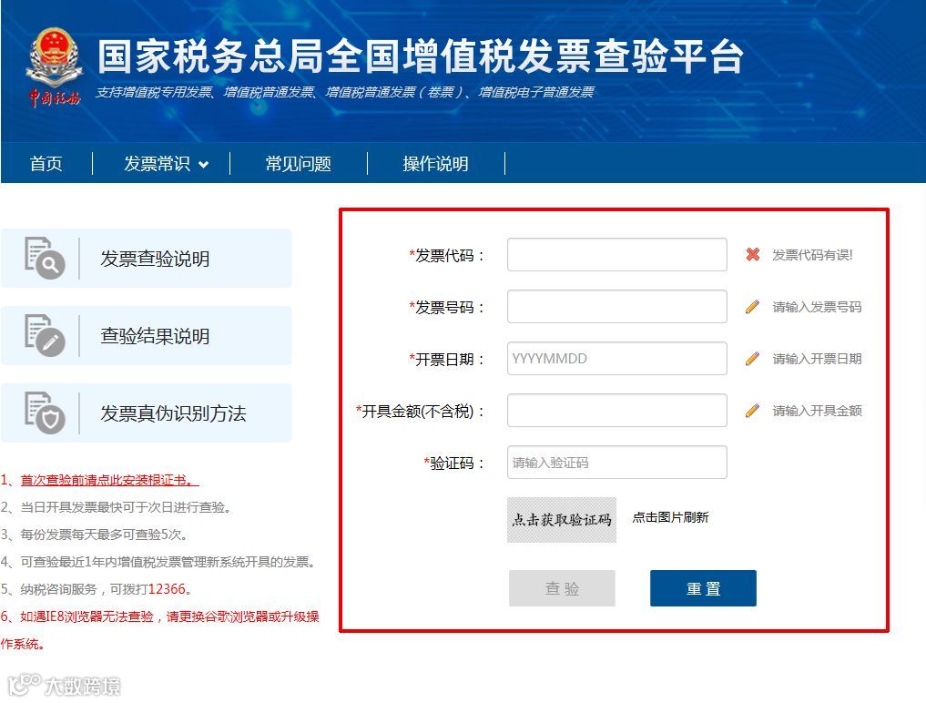Image resolution: width=926 pixels, height=703 pixels.
Task: Click the 请输入发票号码 hint text
Action: (x=818, y=307)
